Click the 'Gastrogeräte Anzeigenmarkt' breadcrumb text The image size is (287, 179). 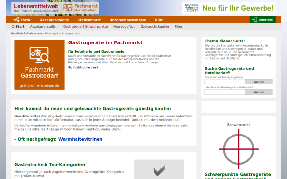point(63,33)
